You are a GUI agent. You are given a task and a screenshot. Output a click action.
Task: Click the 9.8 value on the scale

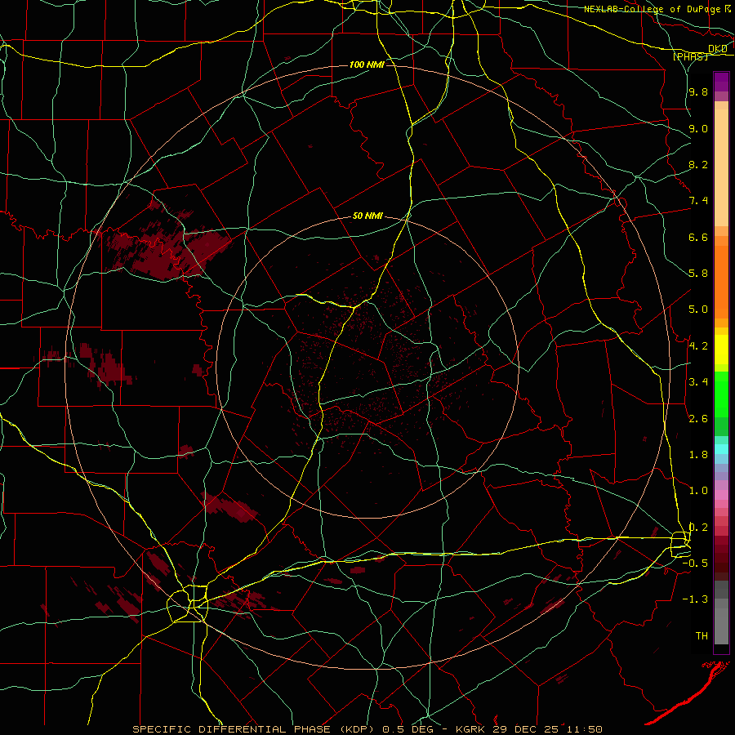point(698,92)
